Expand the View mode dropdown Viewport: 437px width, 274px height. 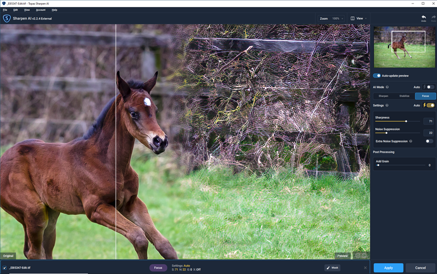point(359,19)
